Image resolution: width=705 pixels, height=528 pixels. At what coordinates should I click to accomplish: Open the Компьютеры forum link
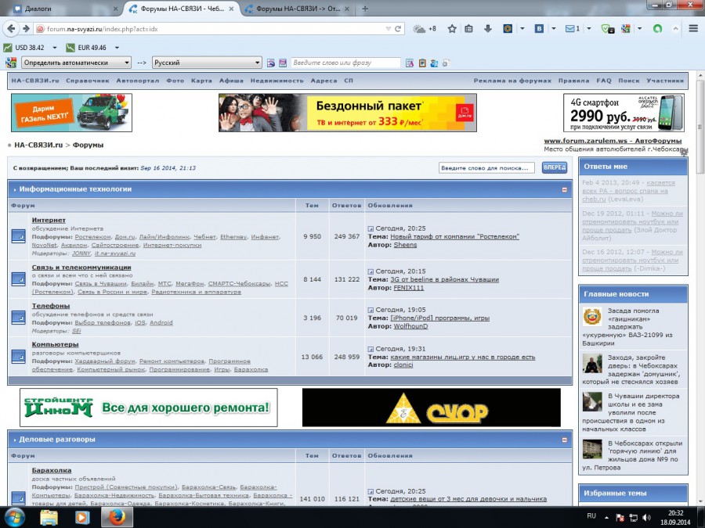click(x=55, y=344)
